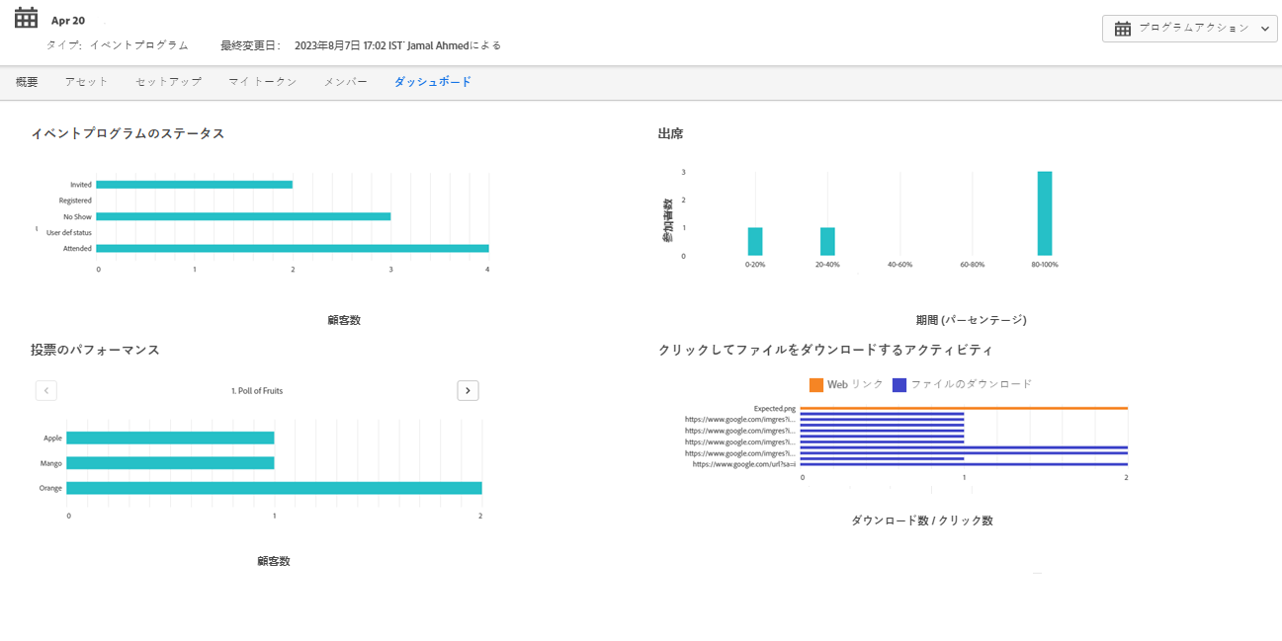The width and height of the screenshot is (1282, 641).
Task: Click the orange Expected.png bar
Action: (x=964, y=408)
